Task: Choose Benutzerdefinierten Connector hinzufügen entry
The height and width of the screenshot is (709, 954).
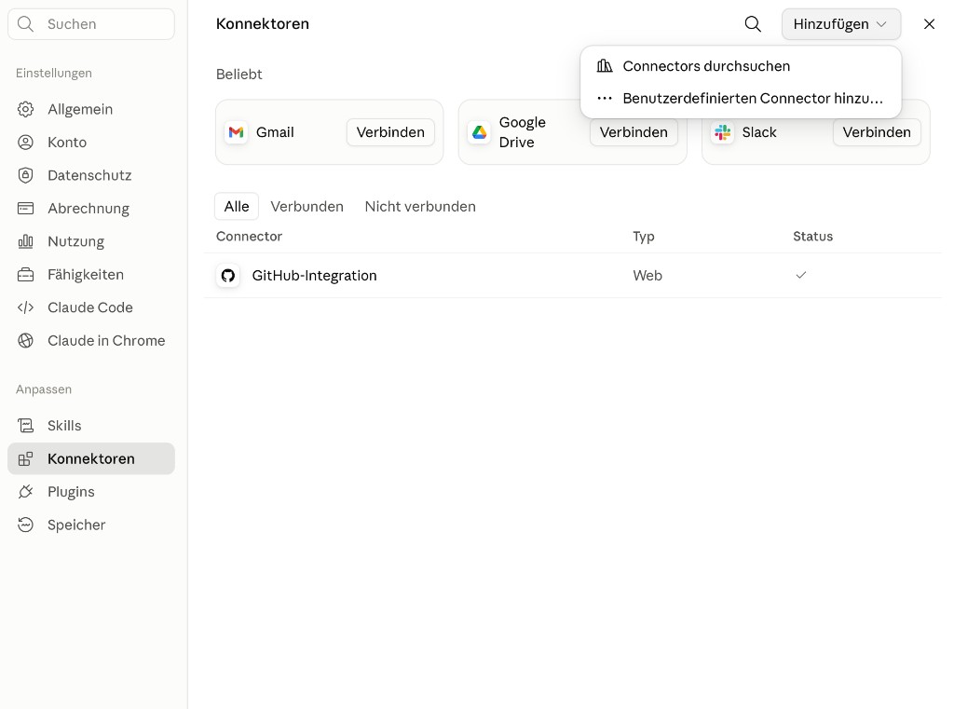Action: click(741, 99)
